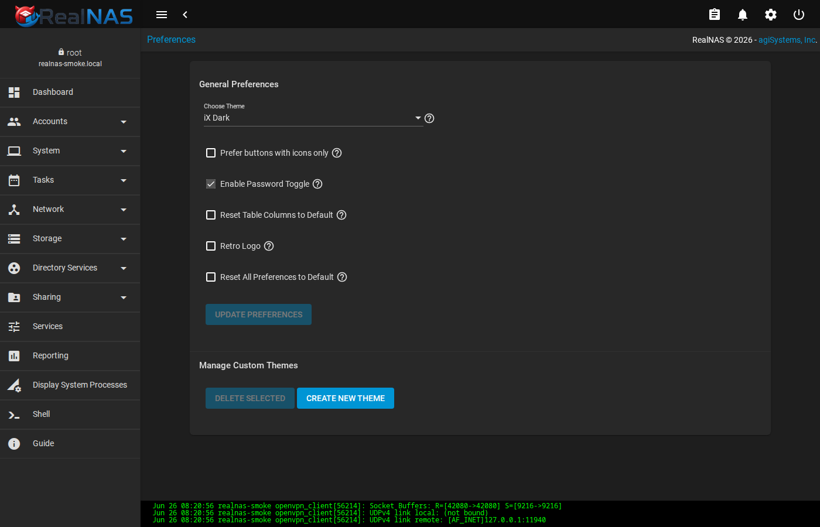
Task: Click the Shell prompt icon
Action: 14,415
